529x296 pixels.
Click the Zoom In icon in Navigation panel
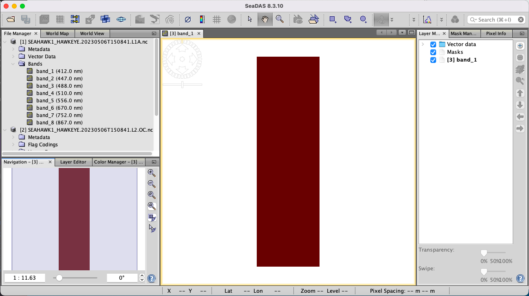(x=152, y=173)
